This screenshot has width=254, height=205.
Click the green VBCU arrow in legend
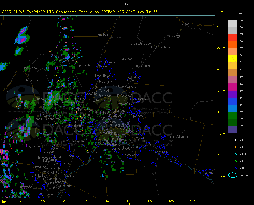tap(233, 161)
